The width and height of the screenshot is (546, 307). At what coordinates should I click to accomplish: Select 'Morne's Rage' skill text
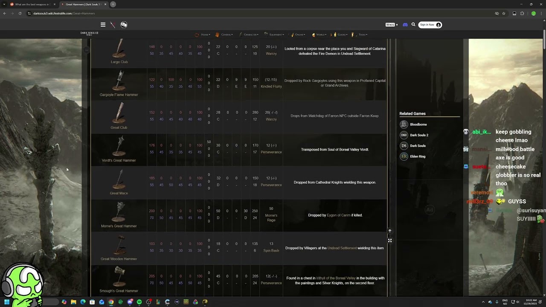271,218
